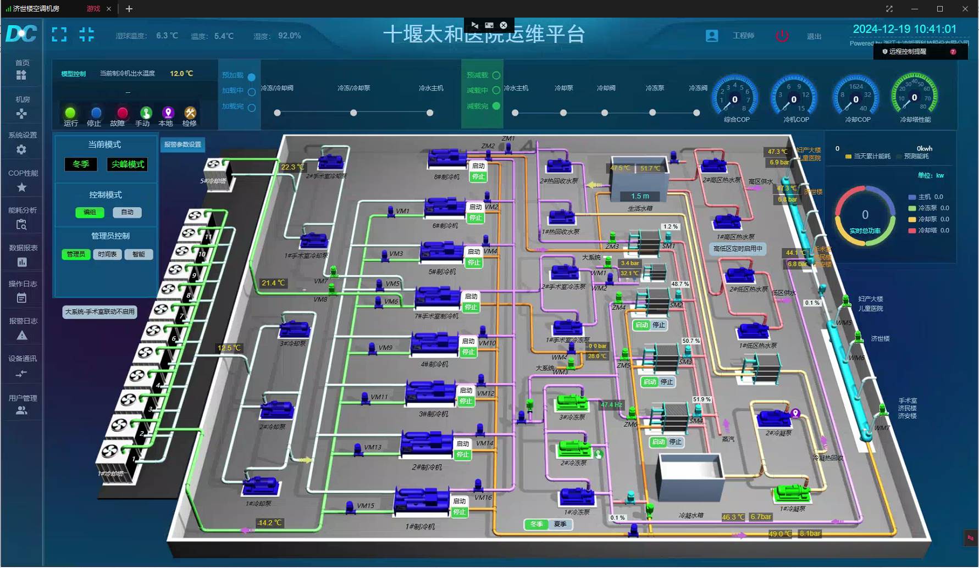979x568 pixels.
Task: Click the 管理员 admin control button
Action: coord(76,254)
